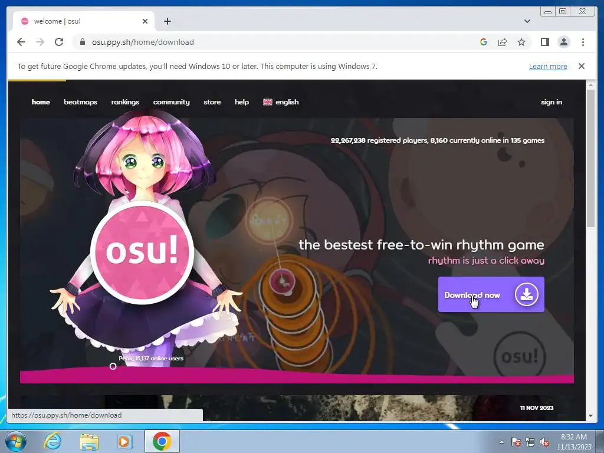Click the Google icon in address bar
Viewport: 604px width, 453px height.
pyautogui.click(x=484, y=42)
